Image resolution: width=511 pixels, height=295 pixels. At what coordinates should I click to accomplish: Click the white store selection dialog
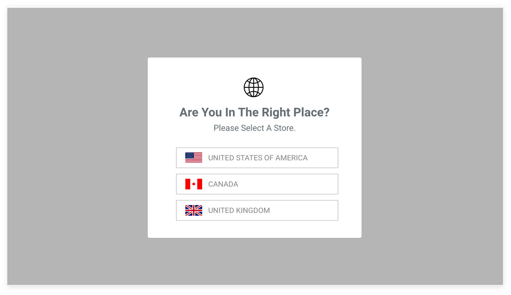pyautogui.click(x=254, y=147)
